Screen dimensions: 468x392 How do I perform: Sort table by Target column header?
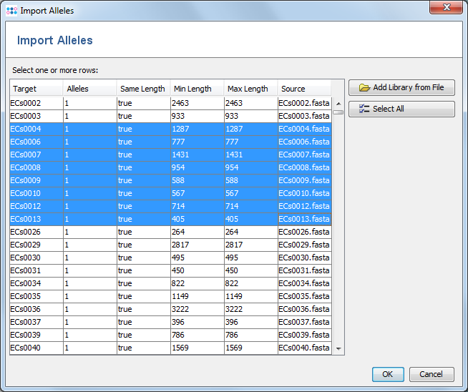point(36,89)
